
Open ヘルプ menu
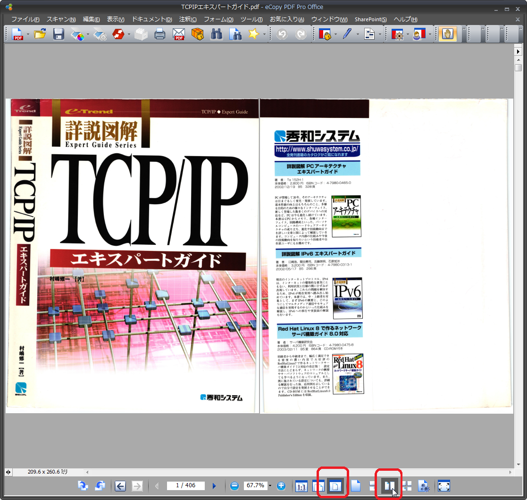405,19
